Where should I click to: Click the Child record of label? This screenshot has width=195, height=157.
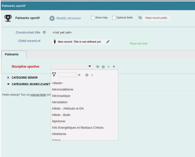(x=29, y=41)
